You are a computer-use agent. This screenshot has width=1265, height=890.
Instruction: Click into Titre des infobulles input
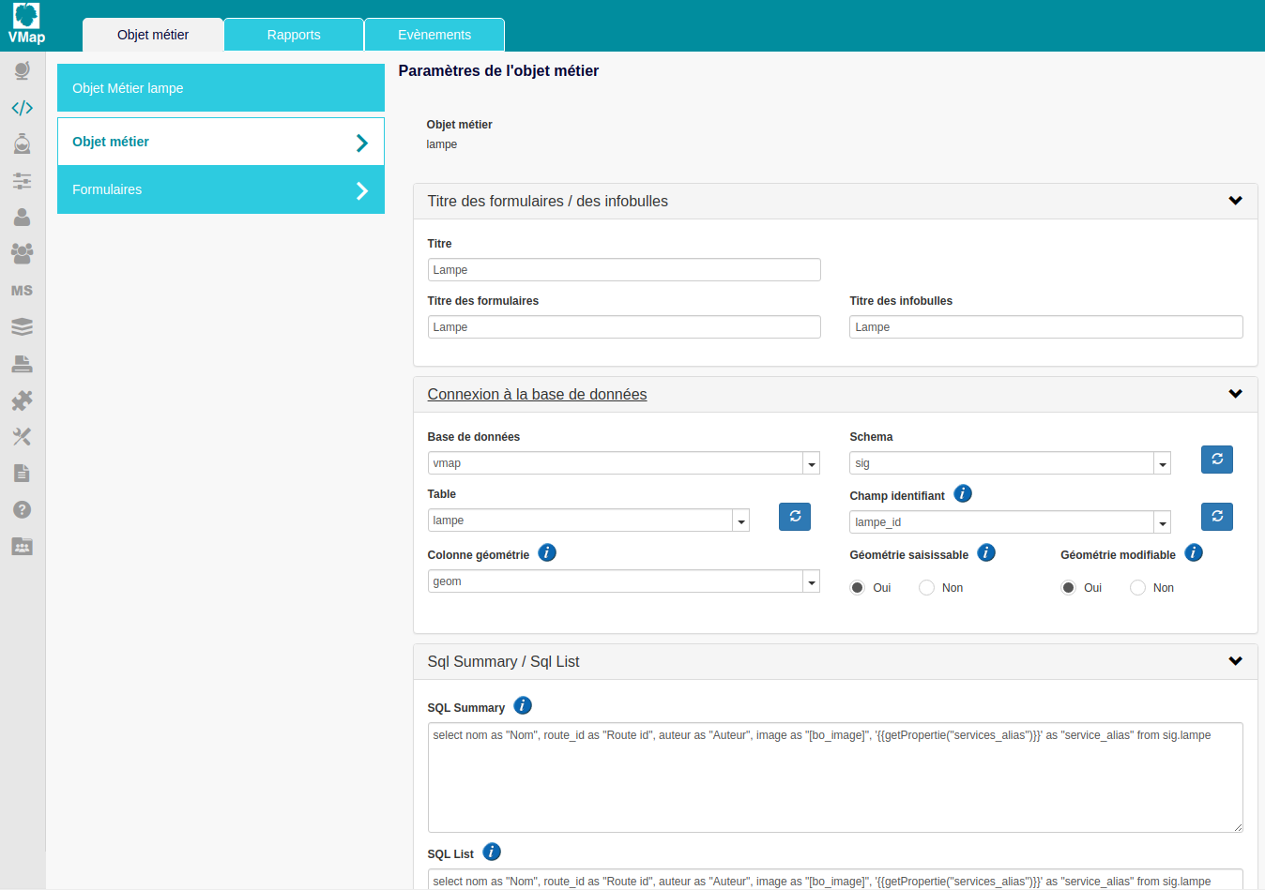[1046, 327]
